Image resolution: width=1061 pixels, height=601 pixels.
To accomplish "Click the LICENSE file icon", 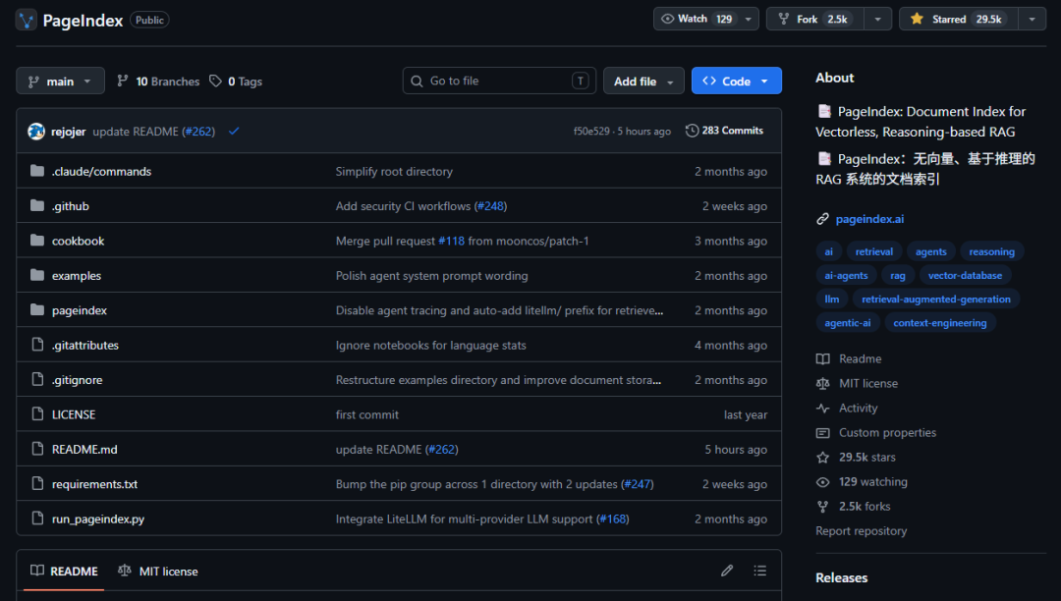I will pos(38,414).
